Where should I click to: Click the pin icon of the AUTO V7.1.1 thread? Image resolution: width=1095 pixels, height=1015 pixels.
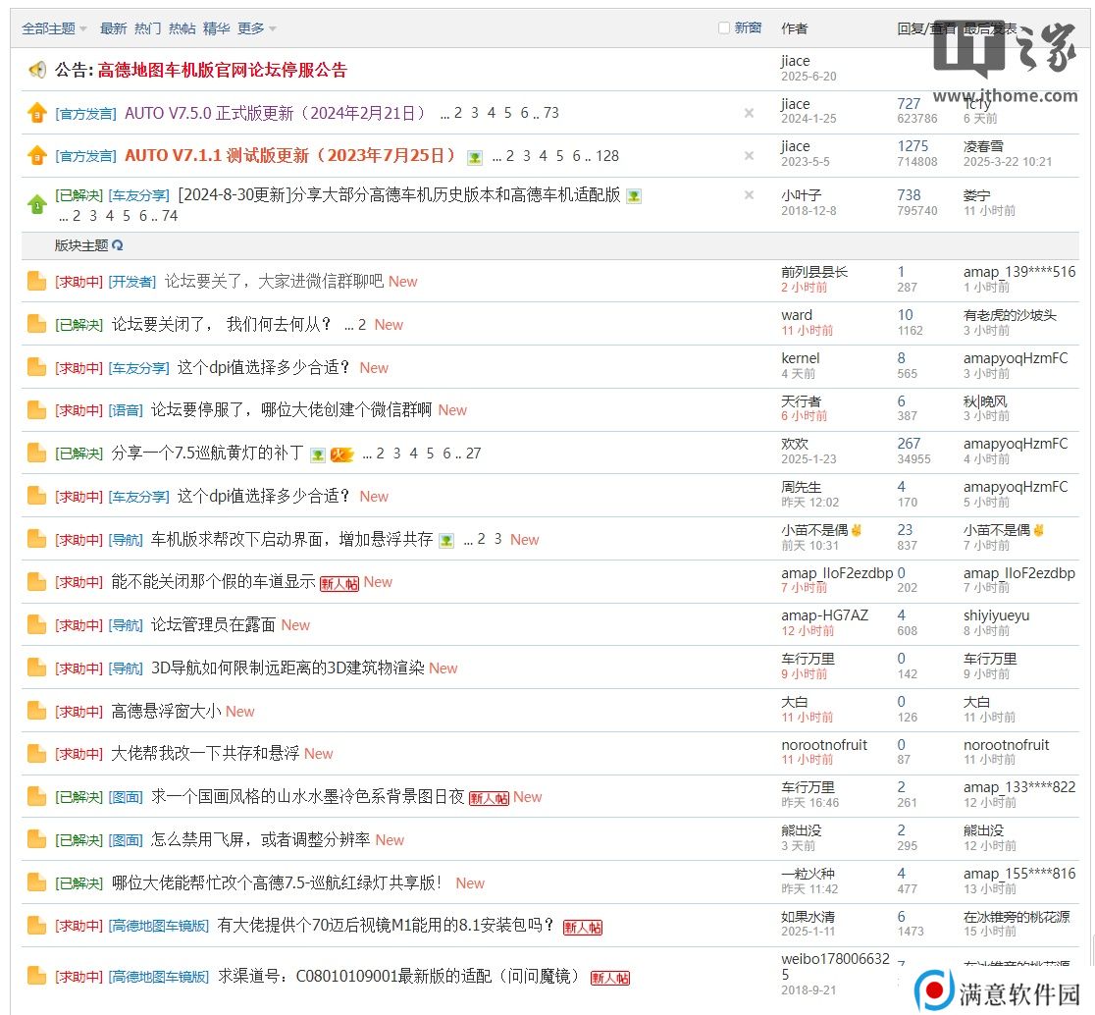37,156
